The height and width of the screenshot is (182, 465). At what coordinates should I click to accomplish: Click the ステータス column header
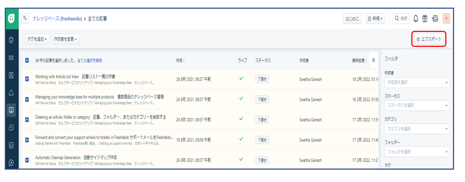click(x=263, y=61)
